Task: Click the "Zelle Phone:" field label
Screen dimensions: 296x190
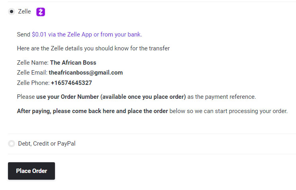Action: point(33,83)
